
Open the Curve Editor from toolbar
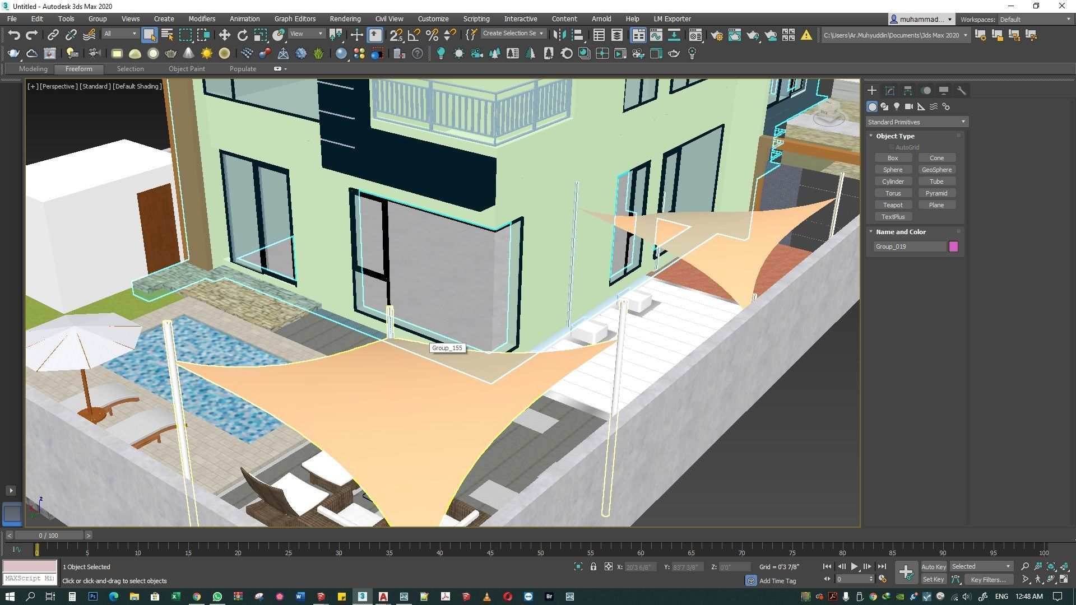click(x=656, y=35)
